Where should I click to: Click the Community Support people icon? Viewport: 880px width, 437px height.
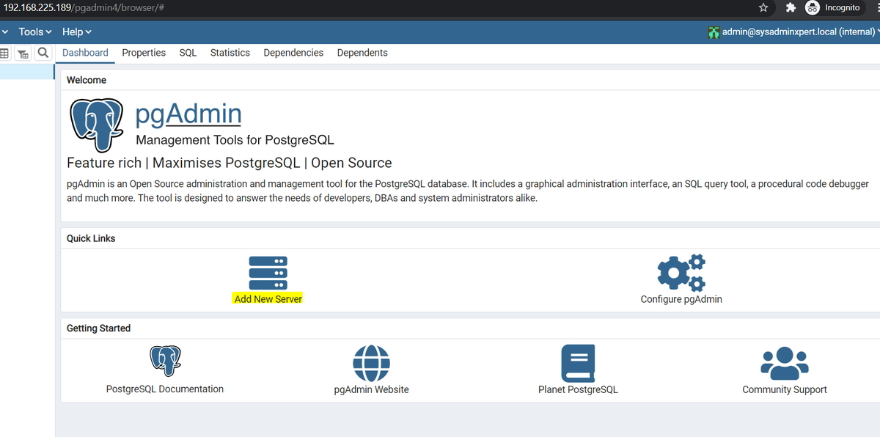tap(784, 361)
